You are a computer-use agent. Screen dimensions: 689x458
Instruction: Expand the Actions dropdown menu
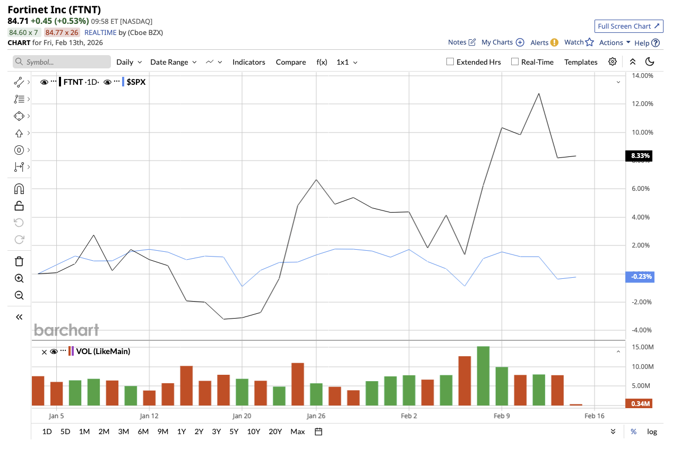point(615,42)
